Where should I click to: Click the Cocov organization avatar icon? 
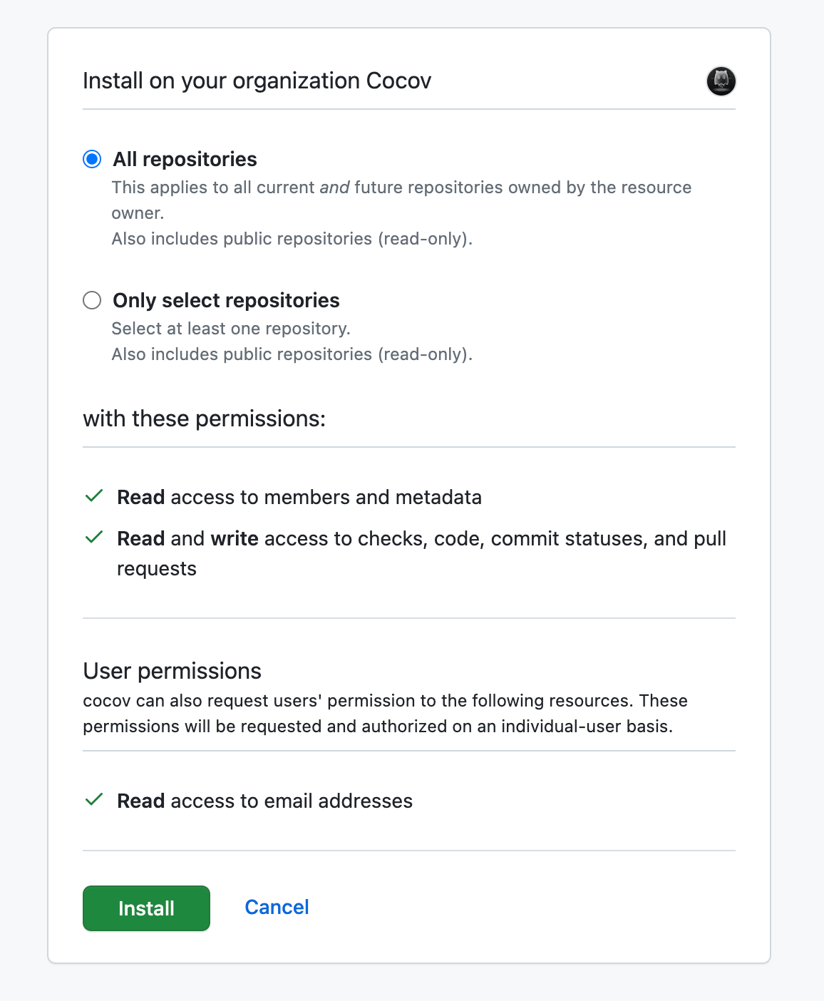coord(721,81)
